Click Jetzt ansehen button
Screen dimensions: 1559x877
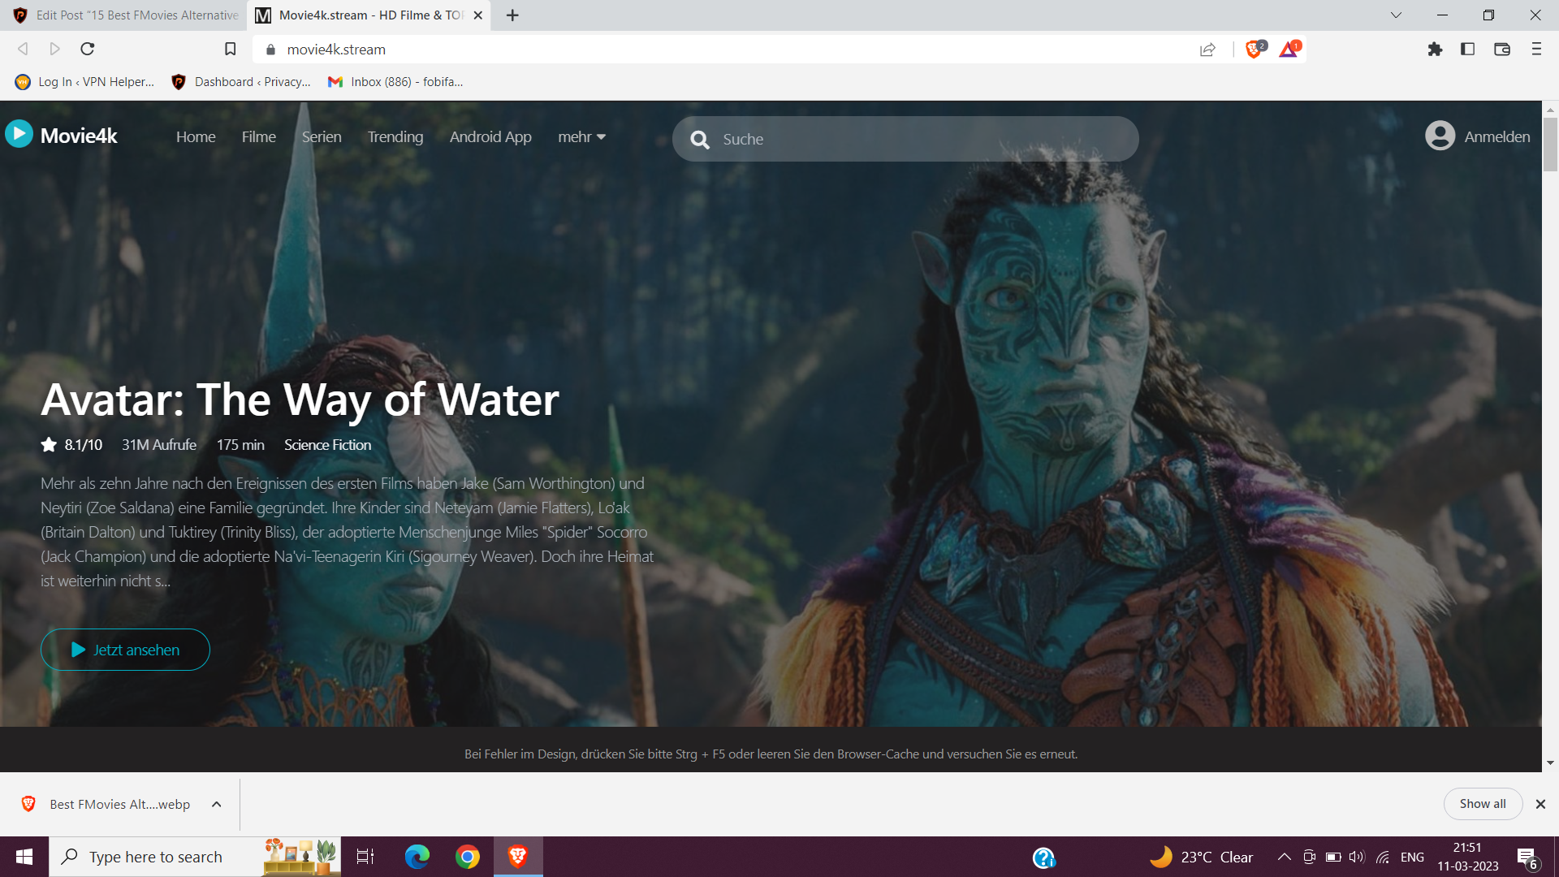[125, 650]
